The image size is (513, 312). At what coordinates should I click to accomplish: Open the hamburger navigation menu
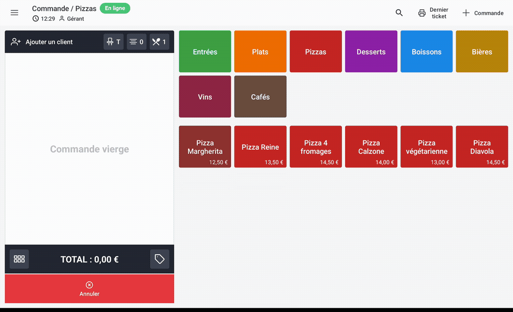click(x=14, y=13)
